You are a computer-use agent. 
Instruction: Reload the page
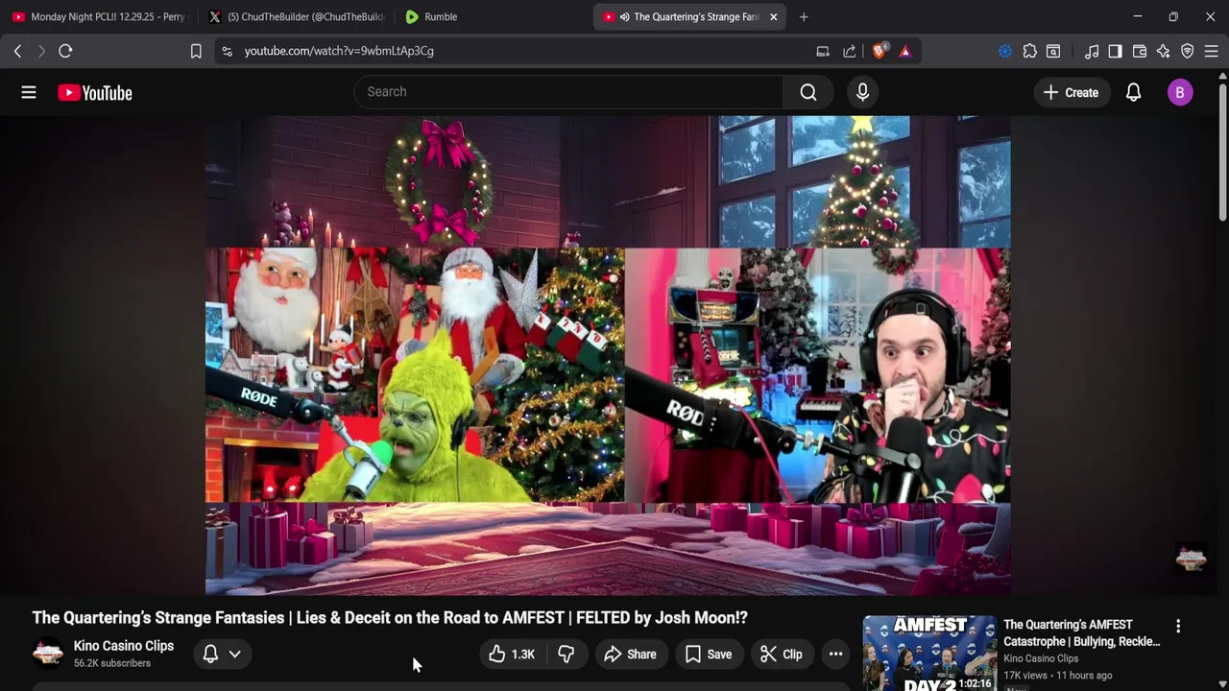coord(65,51)
